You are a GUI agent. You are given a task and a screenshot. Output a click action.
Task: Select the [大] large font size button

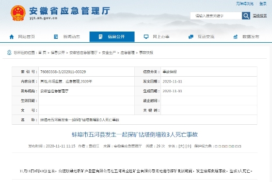(x=181, y=146)
